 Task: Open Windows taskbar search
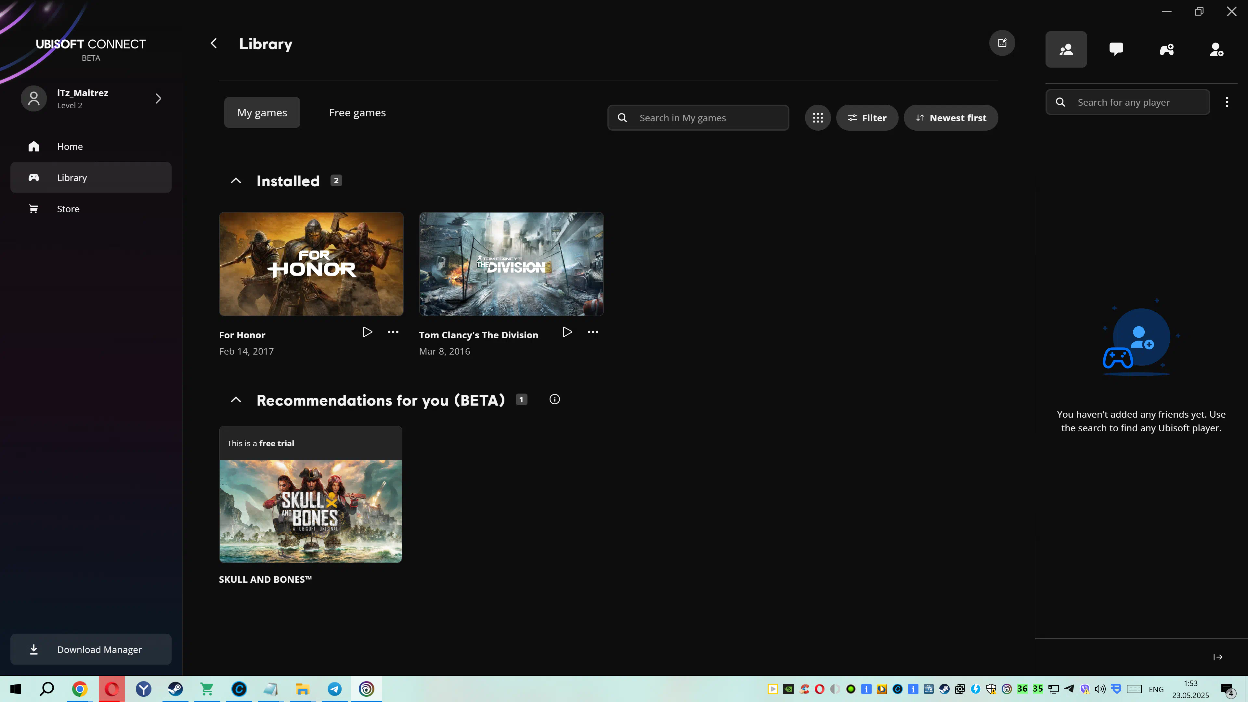pyautogui.click(x=47, y=689)
